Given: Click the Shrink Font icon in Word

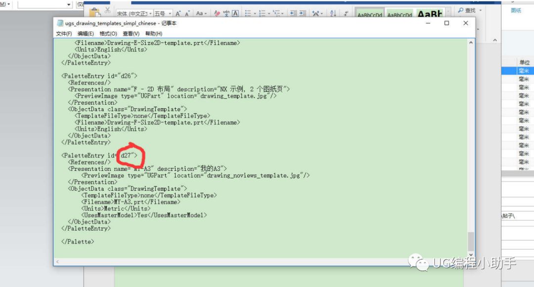Looking at the screenshot, I should pos(187,14).
